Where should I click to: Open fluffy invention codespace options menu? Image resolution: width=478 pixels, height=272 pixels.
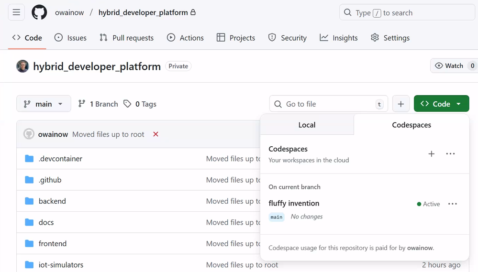tap(452, 204)
